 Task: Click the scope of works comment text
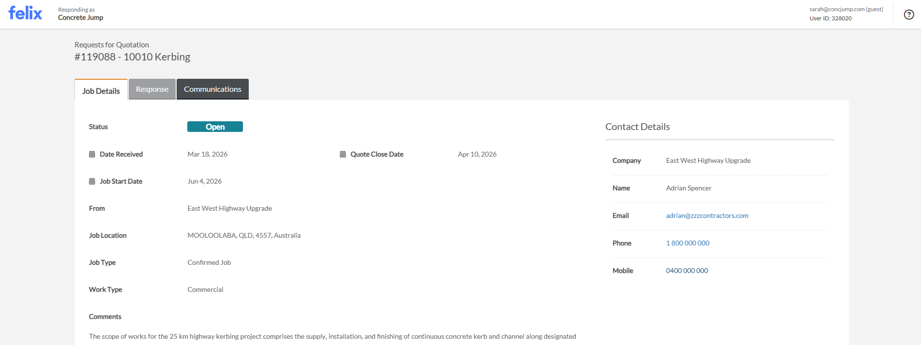coord(332,336)
